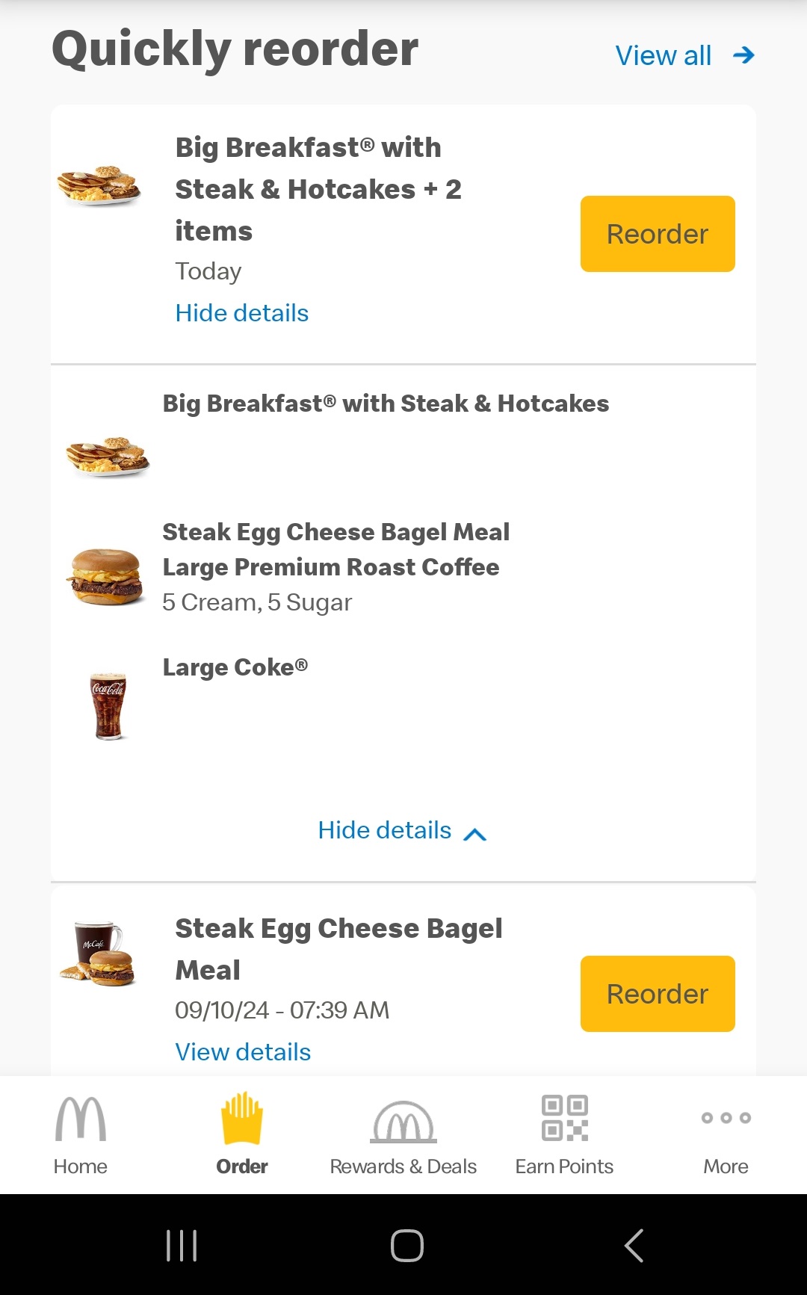The image size is (807, 1295).
Task: Reorder the Big Breakfast order
Action: (x=658, y=234)
